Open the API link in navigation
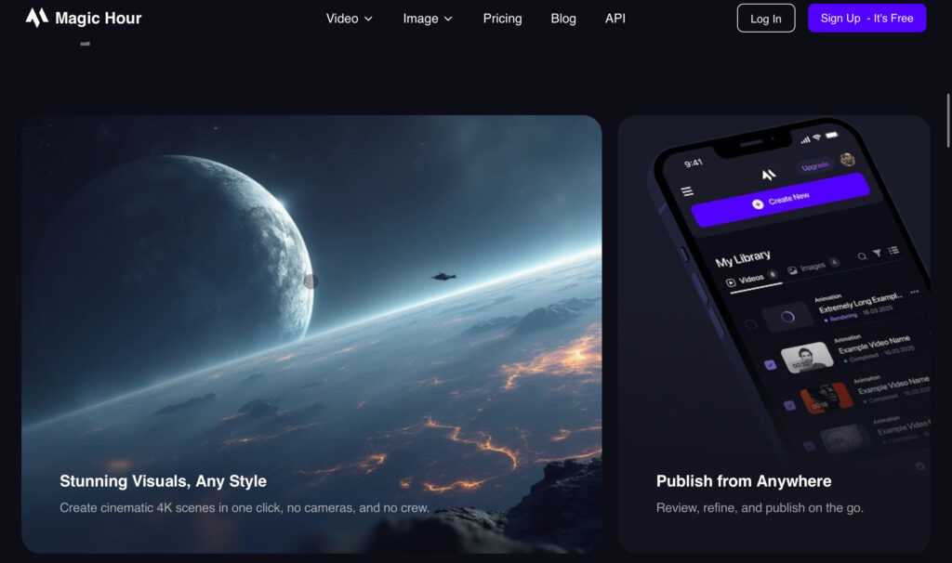This screenshot has width=952, height=563. click(615, 19)
